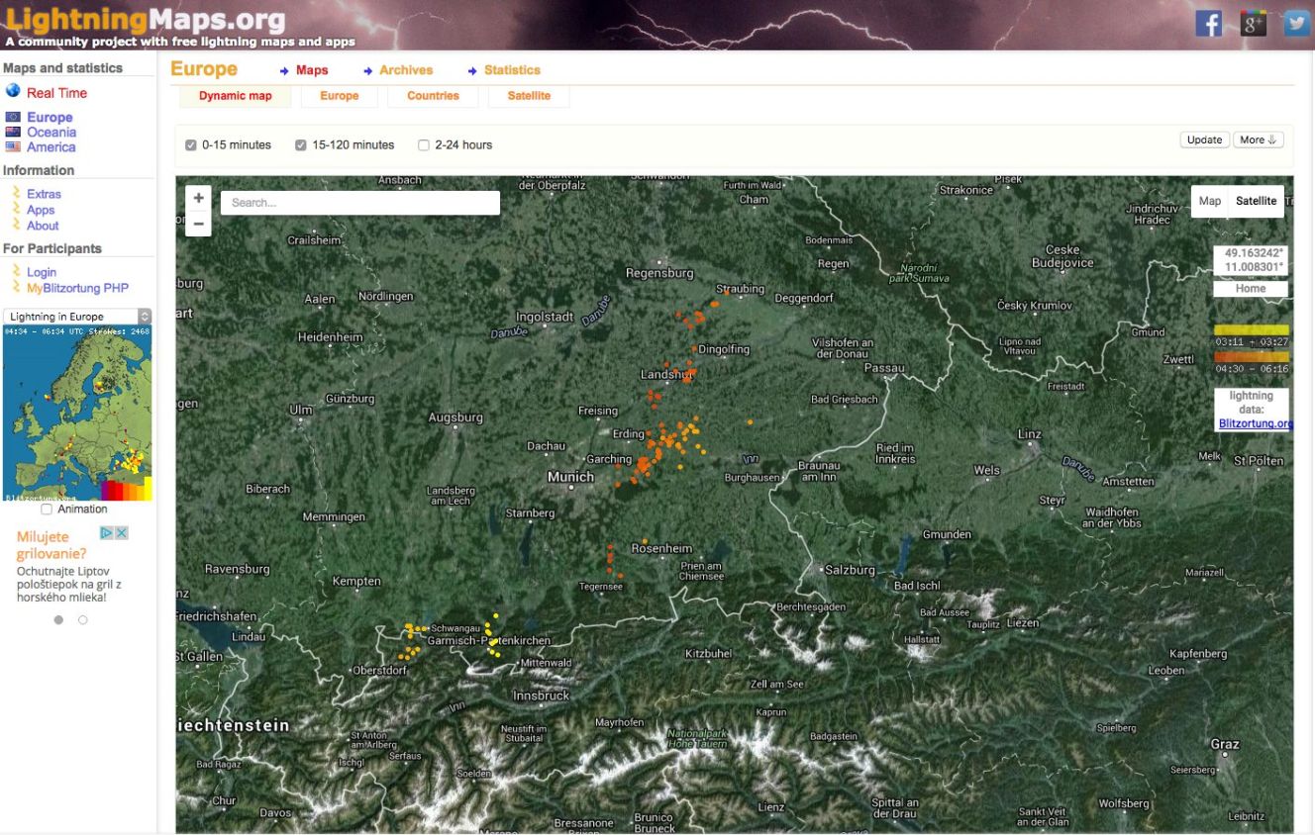The width and height of the screenshot is (1315, 835).
Task: Click the LightningMaps.org logo
Action: (146, 19)
